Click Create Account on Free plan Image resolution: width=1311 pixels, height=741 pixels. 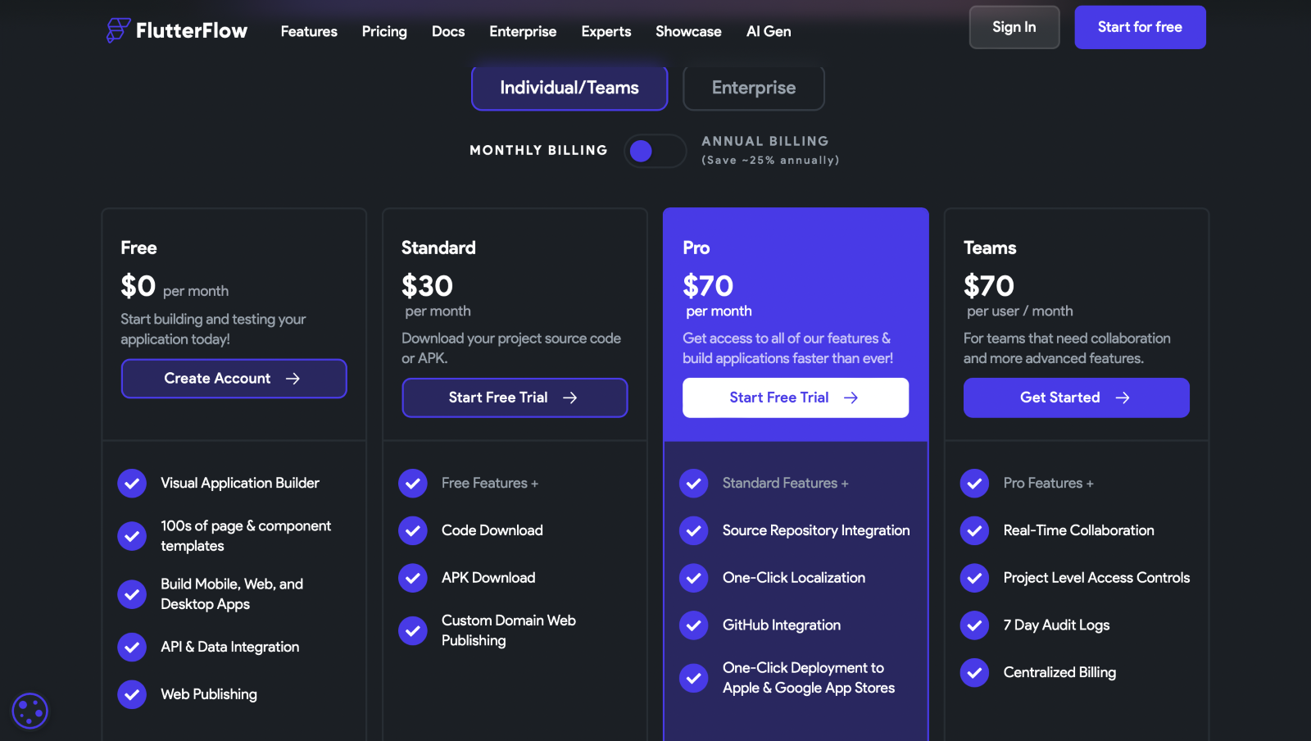coord(234,379)
